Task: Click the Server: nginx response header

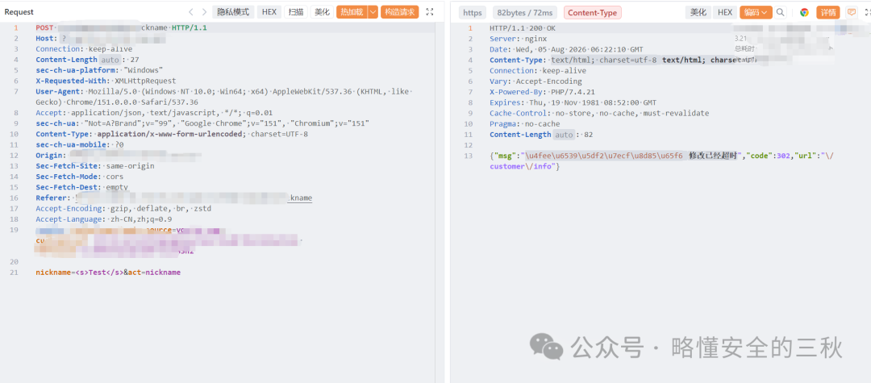Action: click(x=519, y=39)
